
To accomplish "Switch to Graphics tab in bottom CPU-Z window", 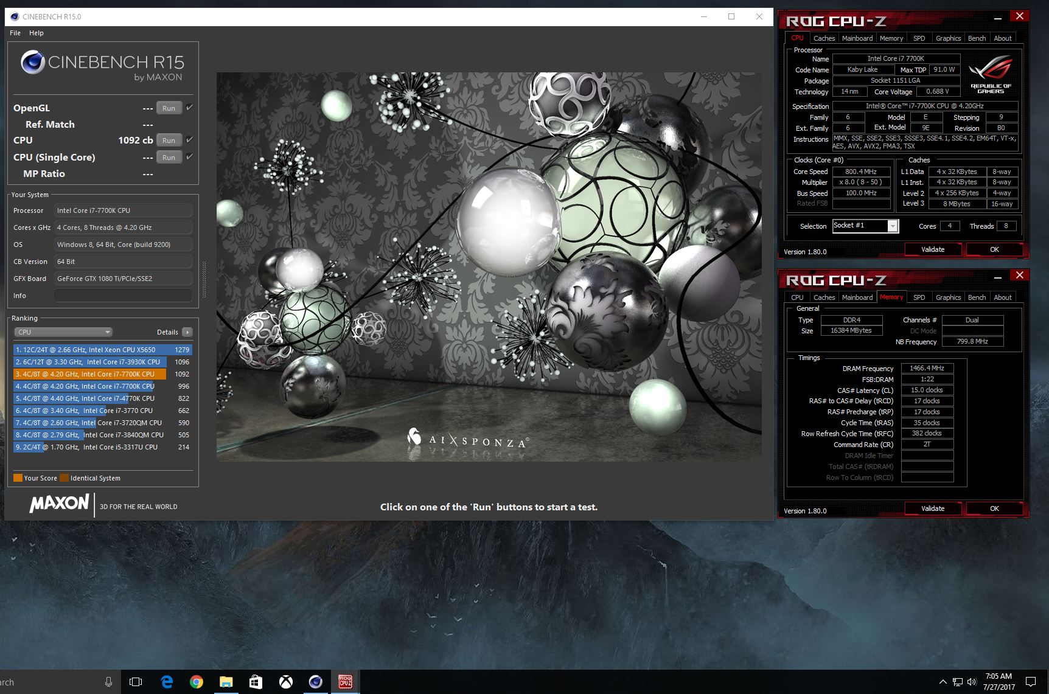I will pyautogui.click(x=948, y=297).
